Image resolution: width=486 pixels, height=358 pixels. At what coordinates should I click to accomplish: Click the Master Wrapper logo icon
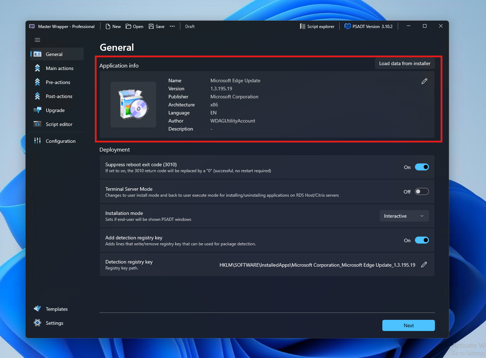pyautogui.click(x=32, y=26)
